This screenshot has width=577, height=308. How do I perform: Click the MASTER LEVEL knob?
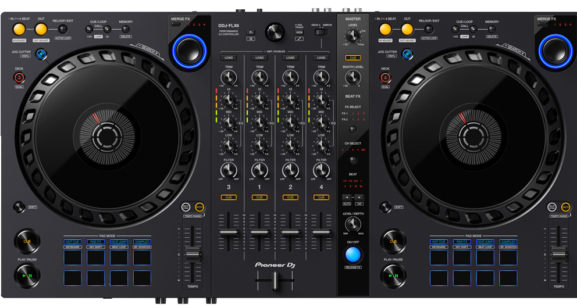[x=353, y=35]
